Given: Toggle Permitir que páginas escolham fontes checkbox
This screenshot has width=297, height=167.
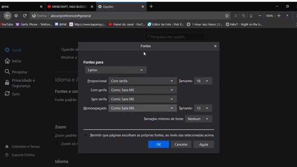Looking at the screenshot, I should coord(85,135).
